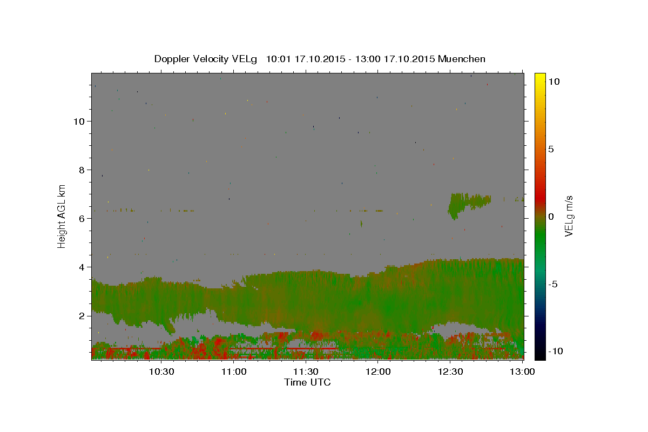Click the 10:30 time tick label
Screen dimensions: 648x432
pos(161,372)
